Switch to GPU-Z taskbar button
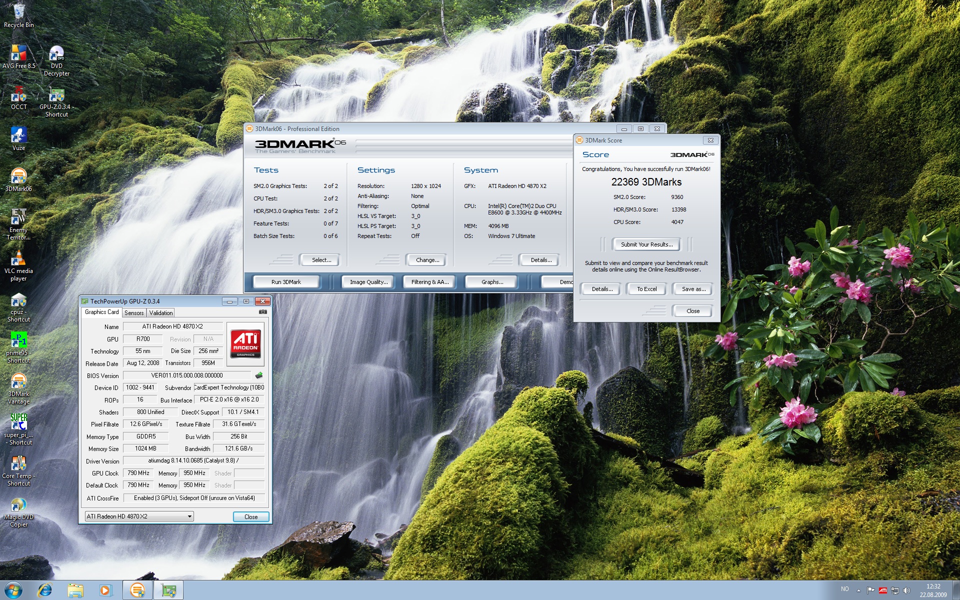 point(169,590)
